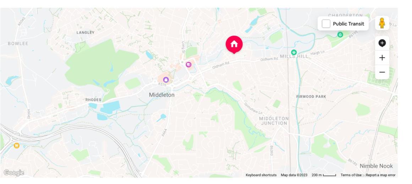Toggle the 200 m map scale
This screenshot has height=184, width=412.
(324, 175)
